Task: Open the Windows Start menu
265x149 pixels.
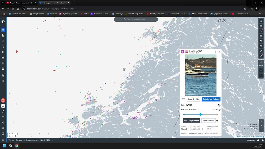Action: (x=5, y=146)
